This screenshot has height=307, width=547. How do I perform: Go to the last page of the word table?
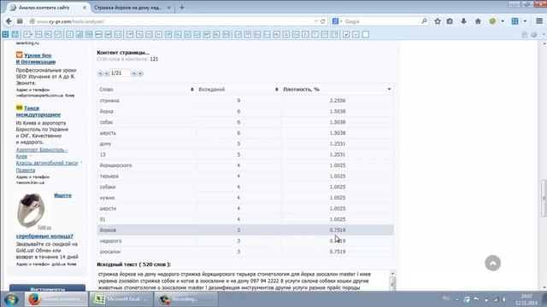click(140, 73)
